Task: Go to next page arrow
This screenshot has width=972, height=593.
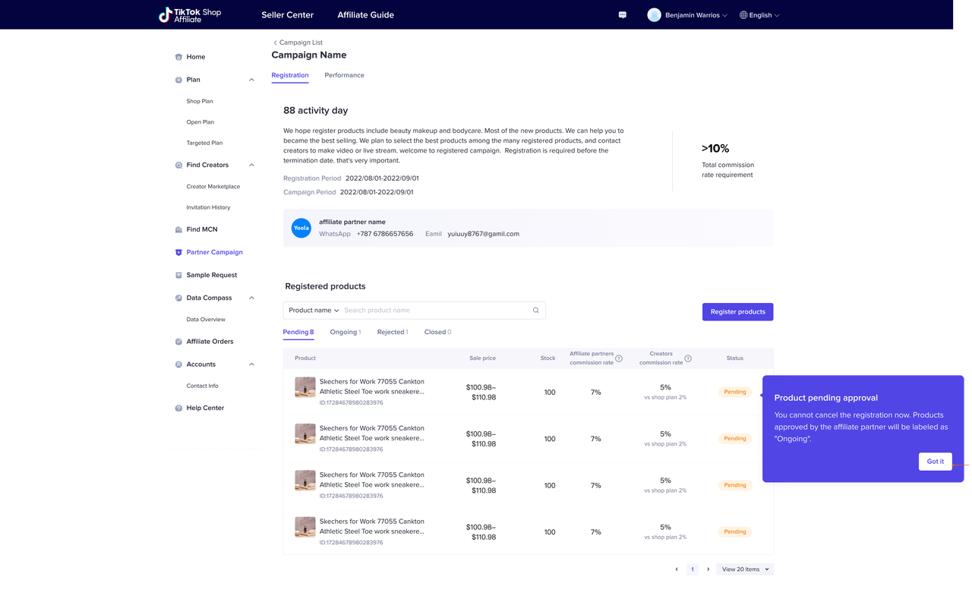Action: (708, 569)
